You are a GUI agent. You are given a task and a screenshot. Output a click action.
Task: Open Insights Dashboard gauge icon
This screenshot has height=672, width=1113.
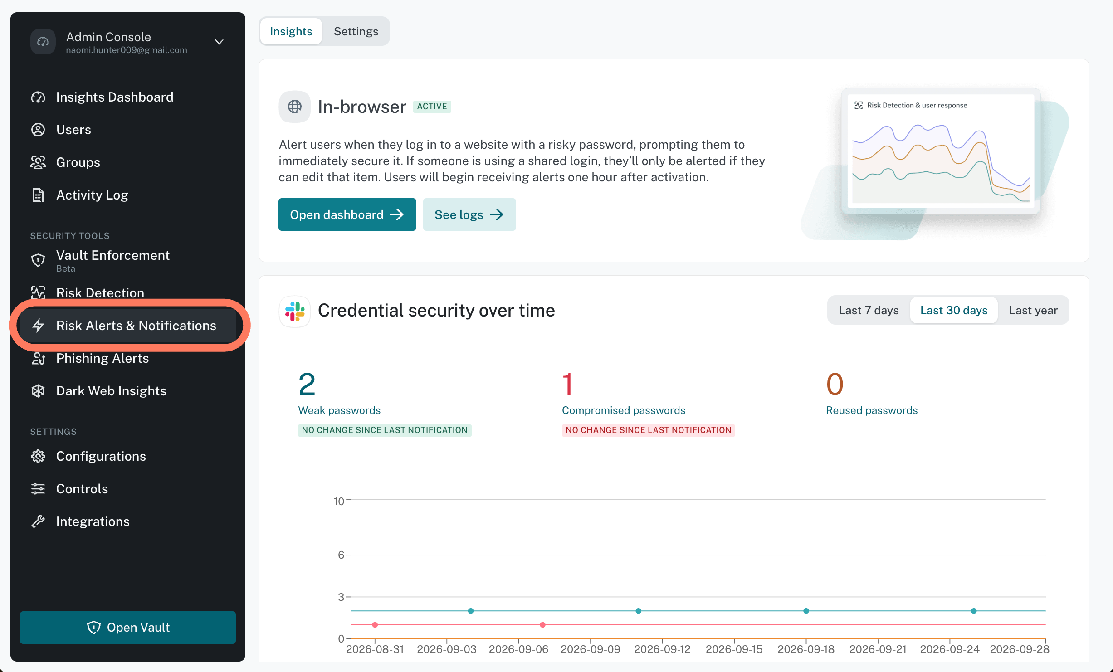38,97
